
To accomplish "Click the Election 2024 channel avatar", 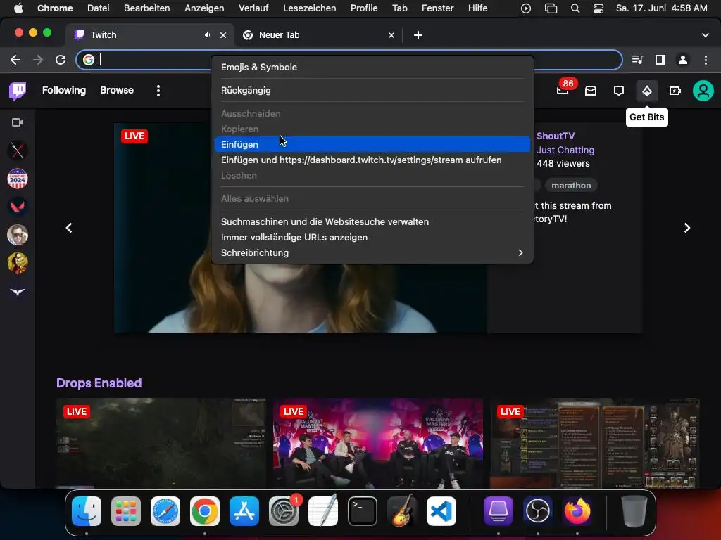I will 18,179.
